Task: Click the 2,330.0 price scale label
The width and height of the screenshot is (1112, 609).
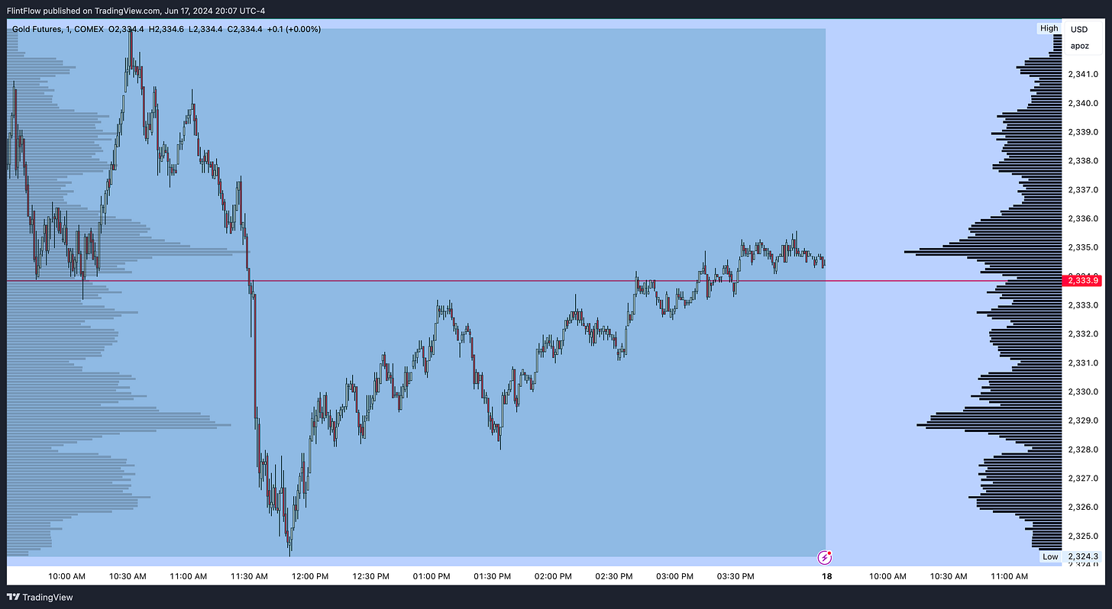Action: (x=1083, y=391)
